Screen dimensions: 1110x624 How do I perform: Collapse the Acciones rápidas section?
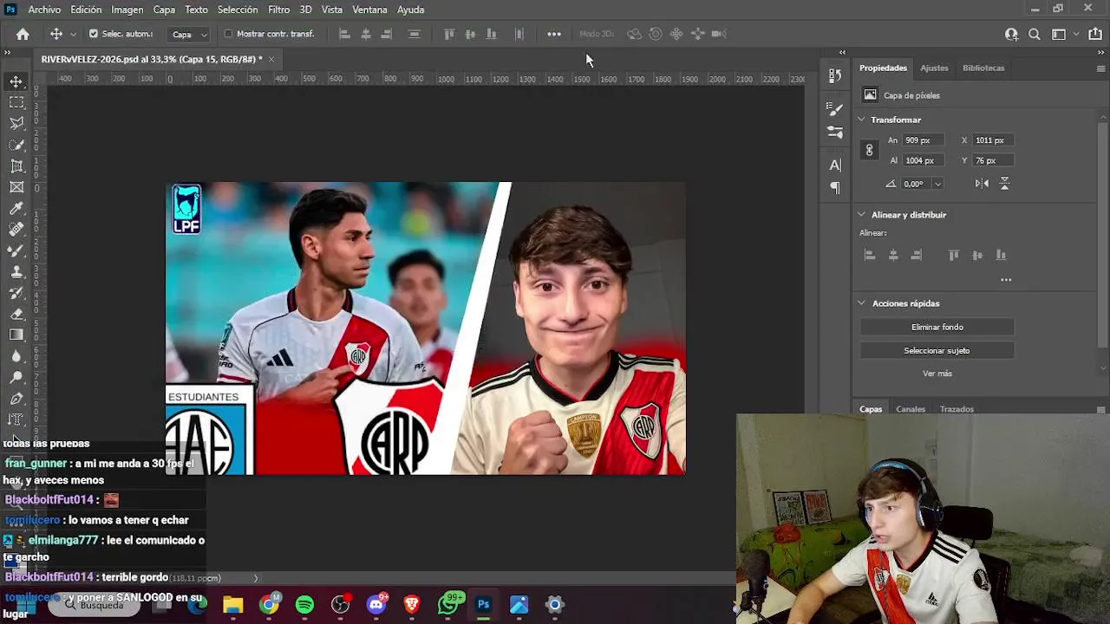click(861, 303)
